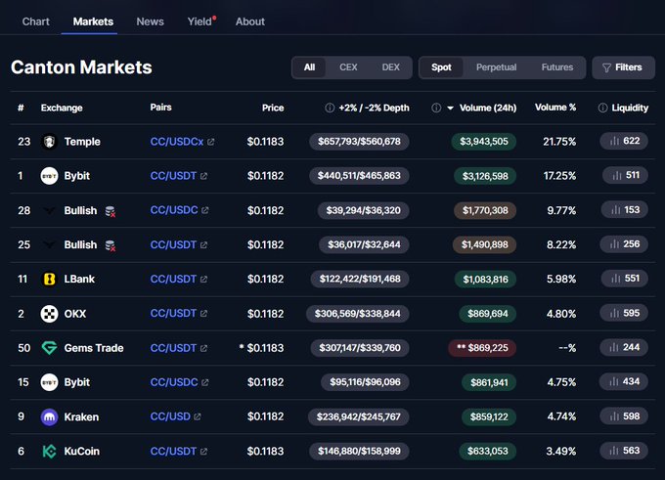The height and width of the screenshot is (480, 665).
Task: Sort table by # rank column
Action: (21, 108)
